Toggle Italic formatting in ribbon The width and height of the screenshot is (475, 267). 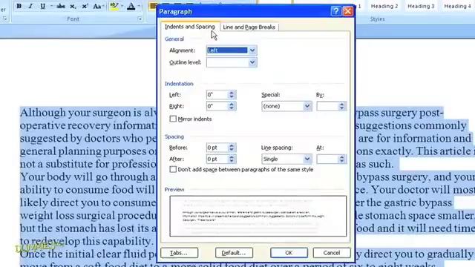pos(30,6)
